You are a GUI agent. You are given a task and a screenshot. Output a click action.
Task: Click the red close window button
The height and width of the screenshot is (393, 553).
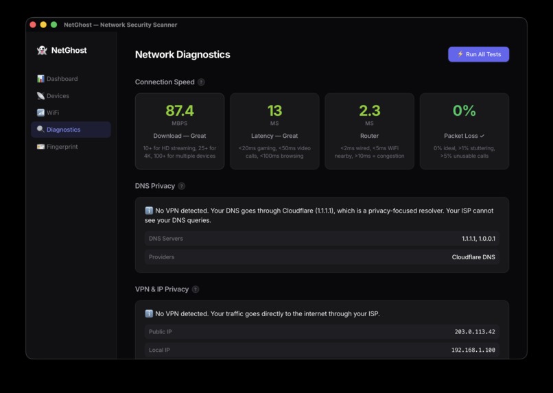[x=33, y=25]
